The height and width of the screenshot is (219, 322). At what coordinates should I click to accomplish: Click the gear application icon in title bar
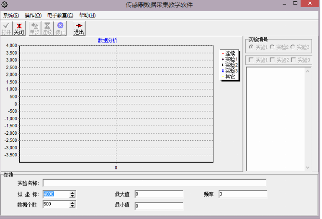coord(5,5)
